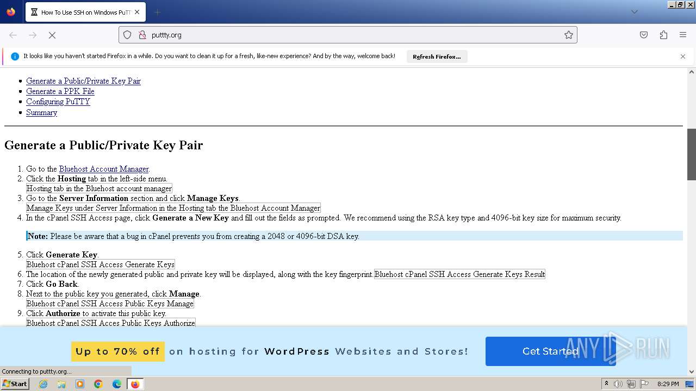Click the scrollbar up arrow
The image size is (696, 391).
692,72
